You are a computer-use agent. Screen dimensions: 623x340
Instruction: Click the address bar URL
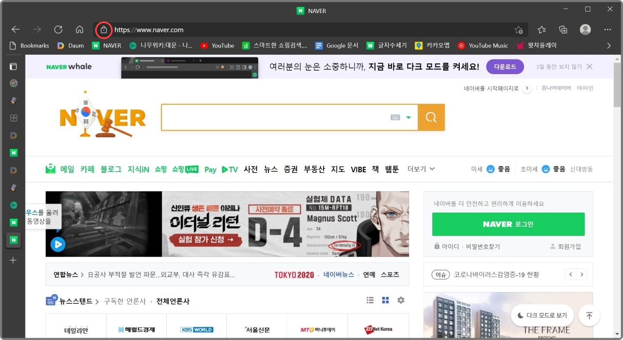tap(149, 30)
